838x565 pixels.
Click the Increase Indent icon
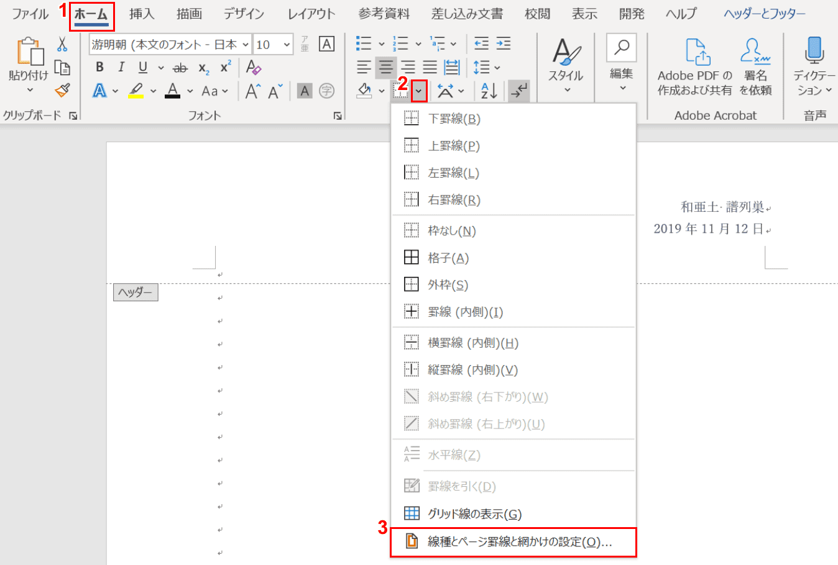(504, 43)
